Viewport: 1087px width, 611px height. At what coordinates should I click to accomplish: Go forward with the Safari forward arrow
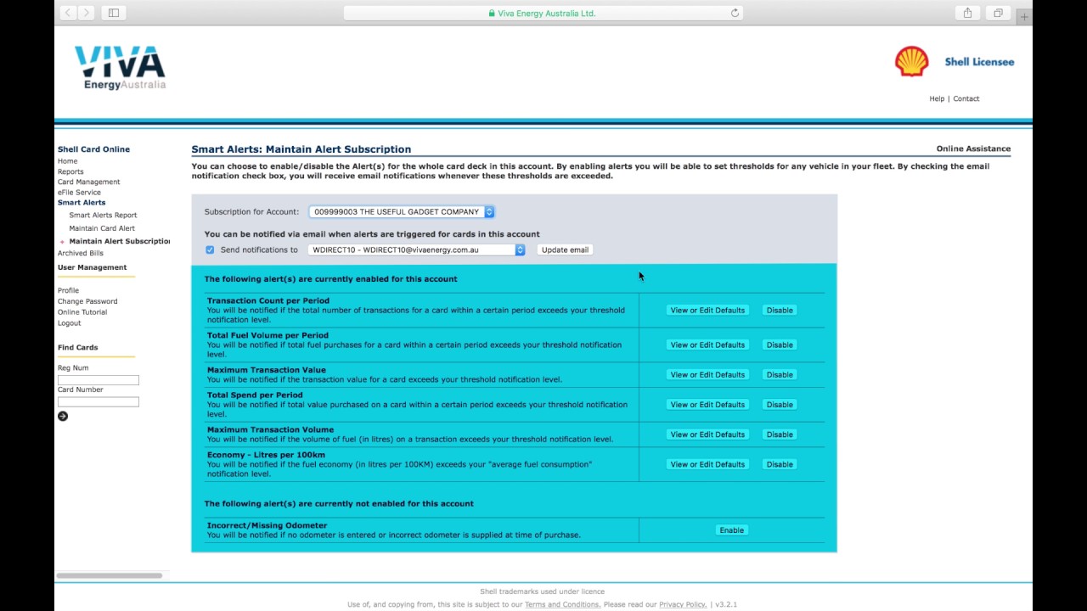pyautogui.click(x=86, y=13)
